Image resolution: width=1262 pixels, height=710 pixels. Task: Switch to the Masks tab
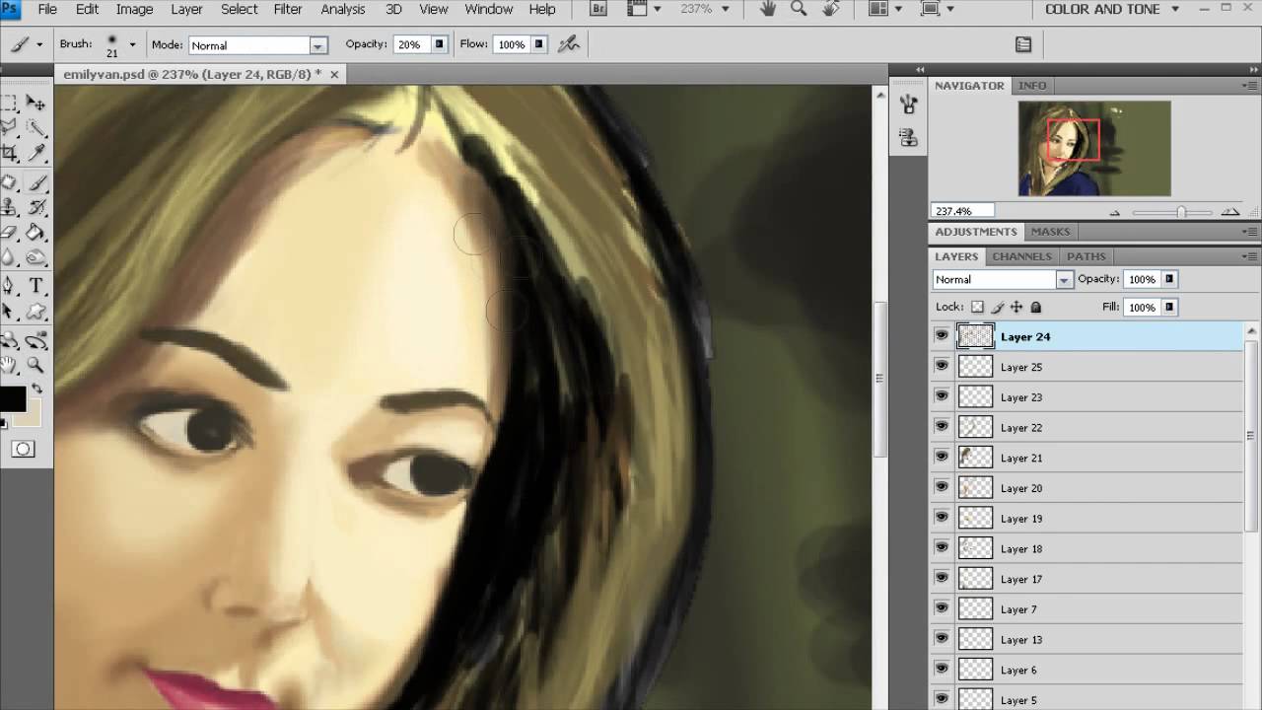(x=1050, y=232)
